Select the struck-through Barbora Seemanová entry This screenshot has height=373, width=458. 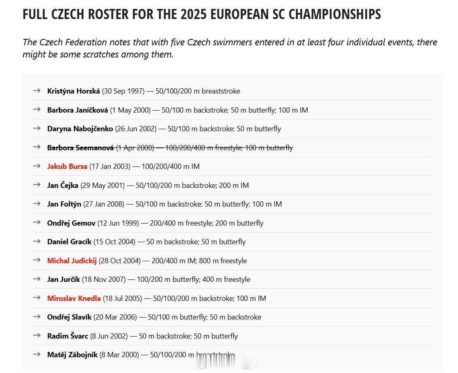tap(170, 148)
